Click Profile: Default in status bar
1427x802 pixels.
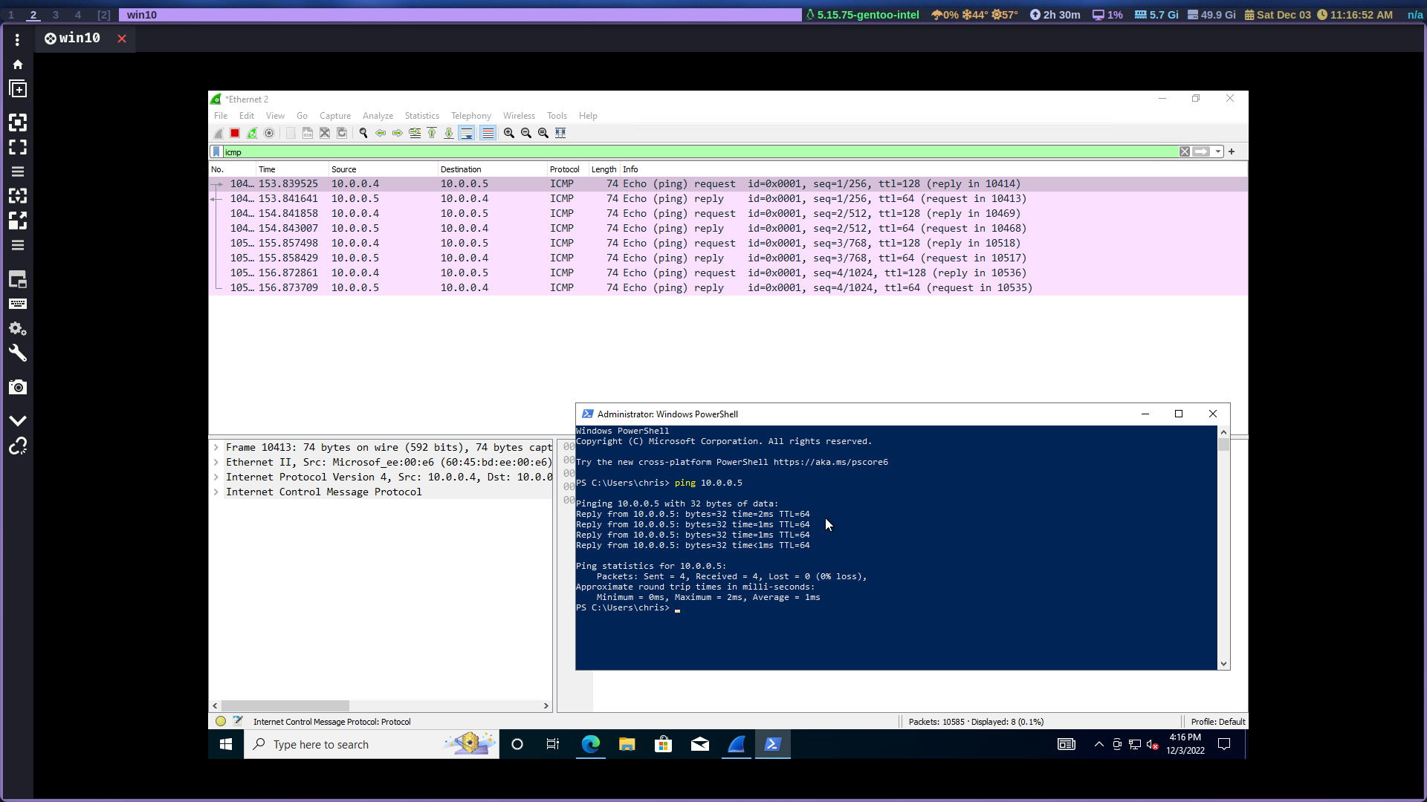click(x=1217, y=722)
